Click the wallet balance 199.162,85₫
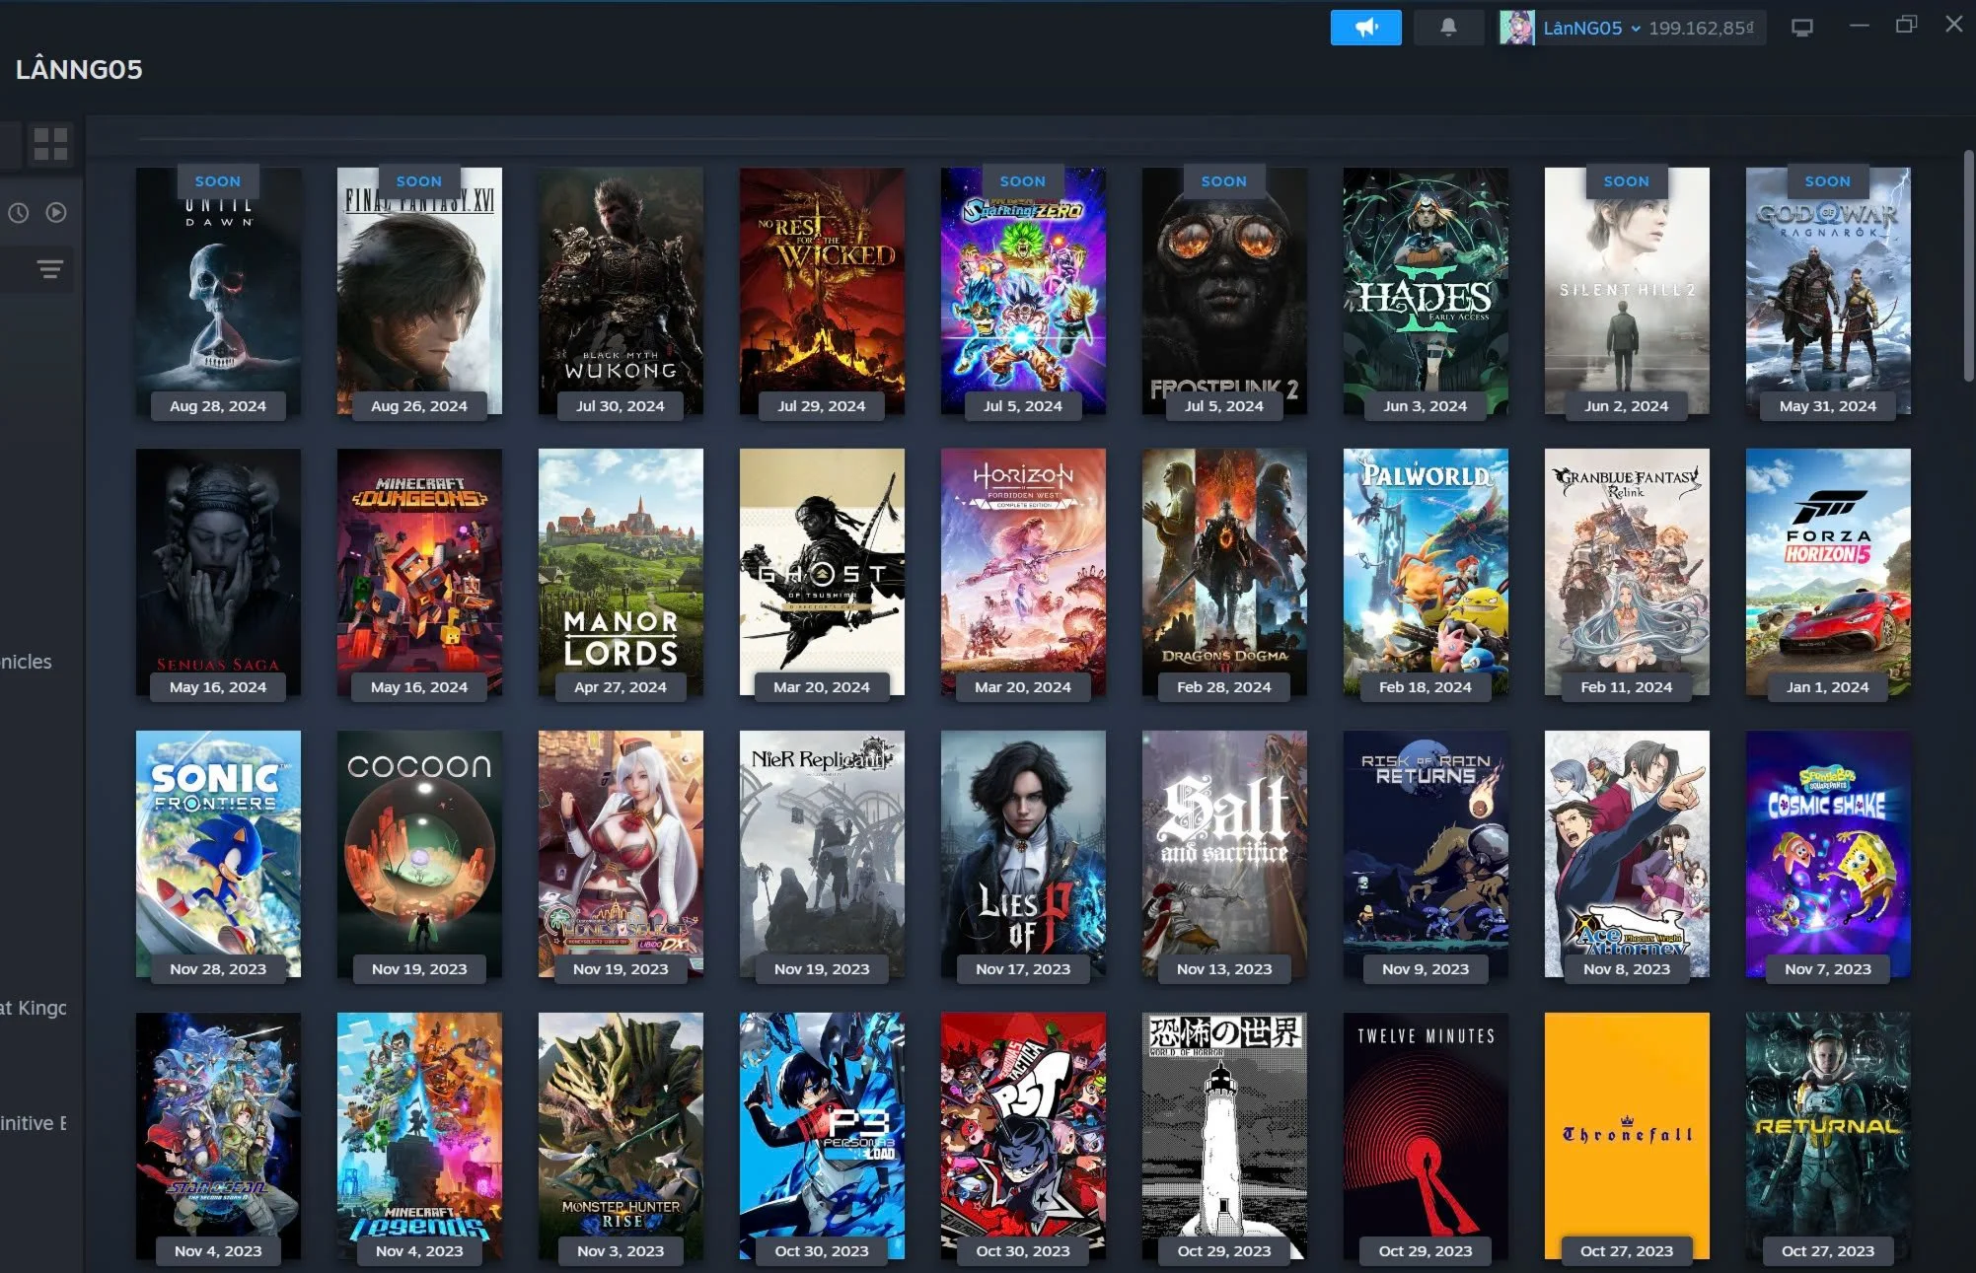The width and height of the screenshot is (1976, 1273). 1701,28
